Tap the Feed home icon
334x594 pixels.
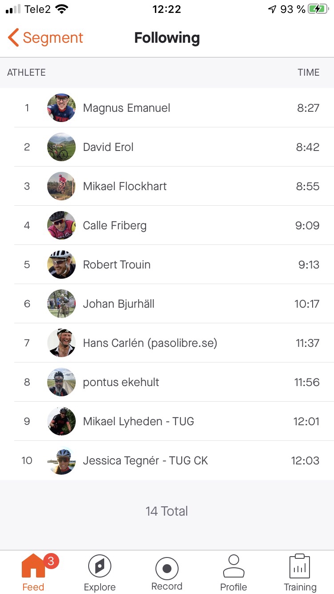[x=33, y=567]
